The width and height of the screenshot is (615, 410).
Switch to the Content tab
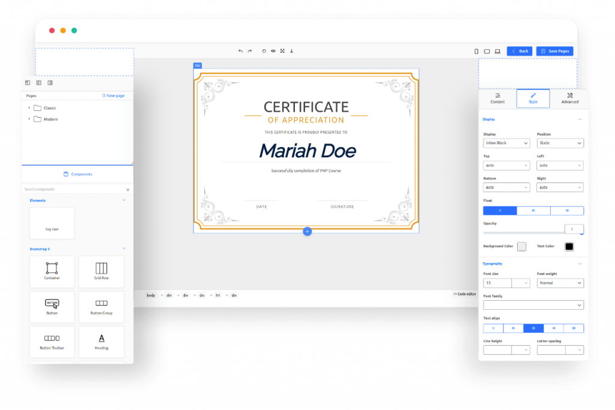click(x=497, y=98)
